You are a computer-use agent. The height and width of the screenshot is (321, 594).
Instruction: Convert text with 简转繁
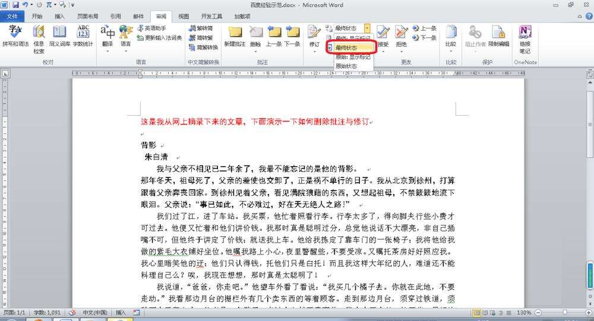click(x=201, y=38)
